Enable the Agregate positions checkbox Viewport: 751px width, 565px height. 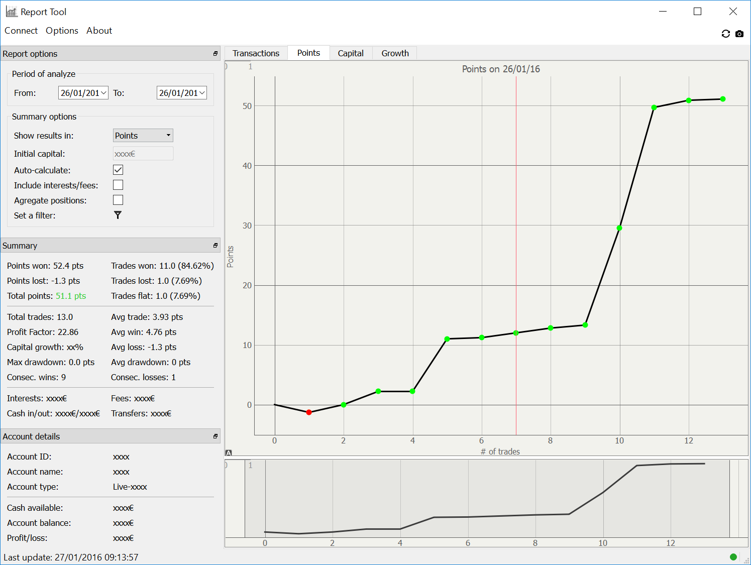(118, 200)
